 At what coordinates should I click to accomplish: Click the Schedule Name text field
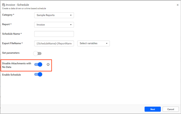(54, 34)
